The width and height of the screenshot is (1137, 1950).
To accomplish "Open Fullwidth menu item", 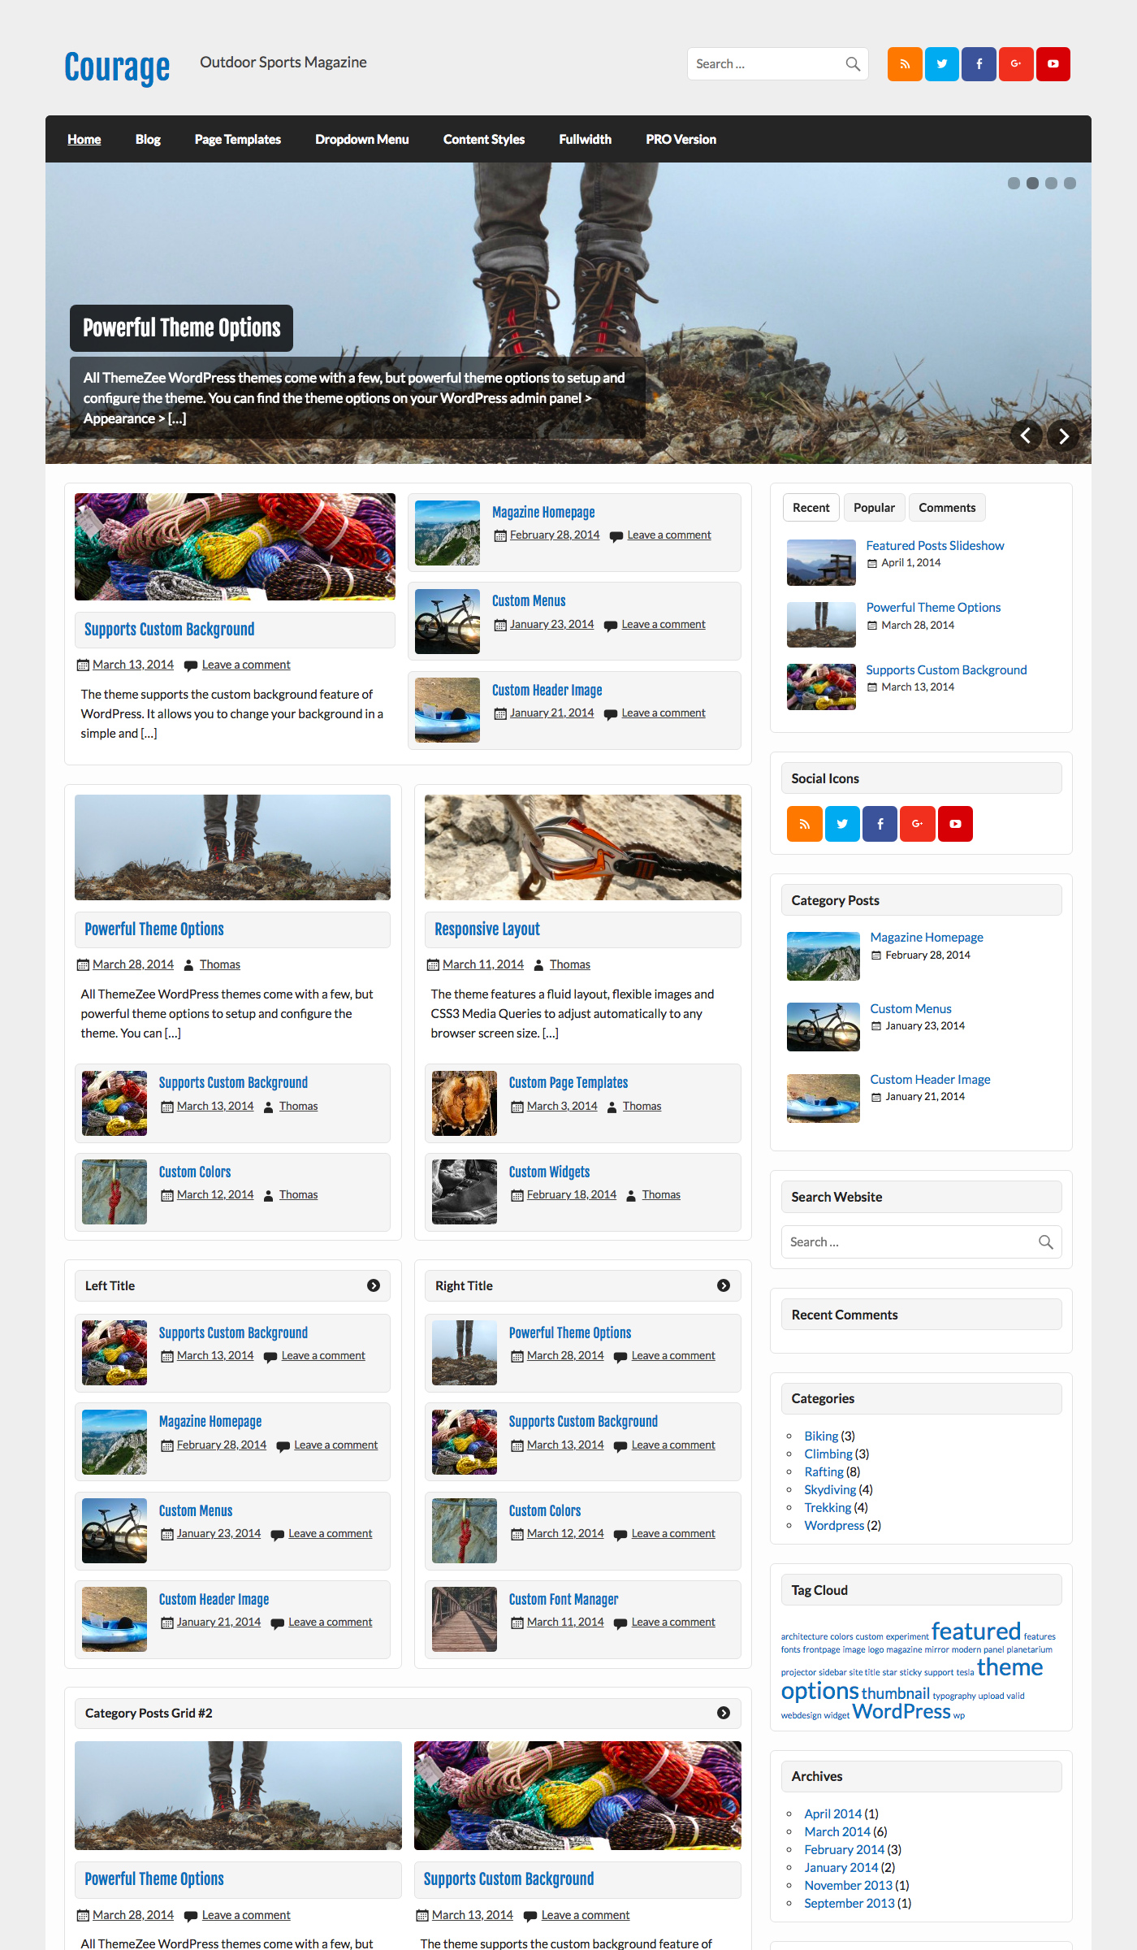I will tap(586, 139).
